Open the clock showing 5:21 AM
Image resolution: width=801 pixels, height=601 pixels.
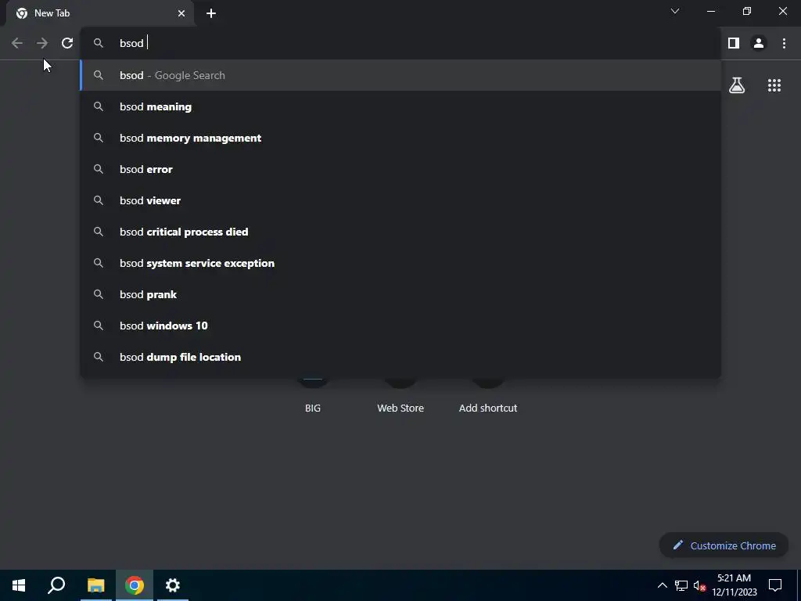tap(734, 585)
